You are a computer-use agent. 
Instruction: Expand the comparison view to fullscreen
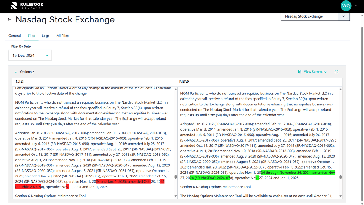[336, 72]
